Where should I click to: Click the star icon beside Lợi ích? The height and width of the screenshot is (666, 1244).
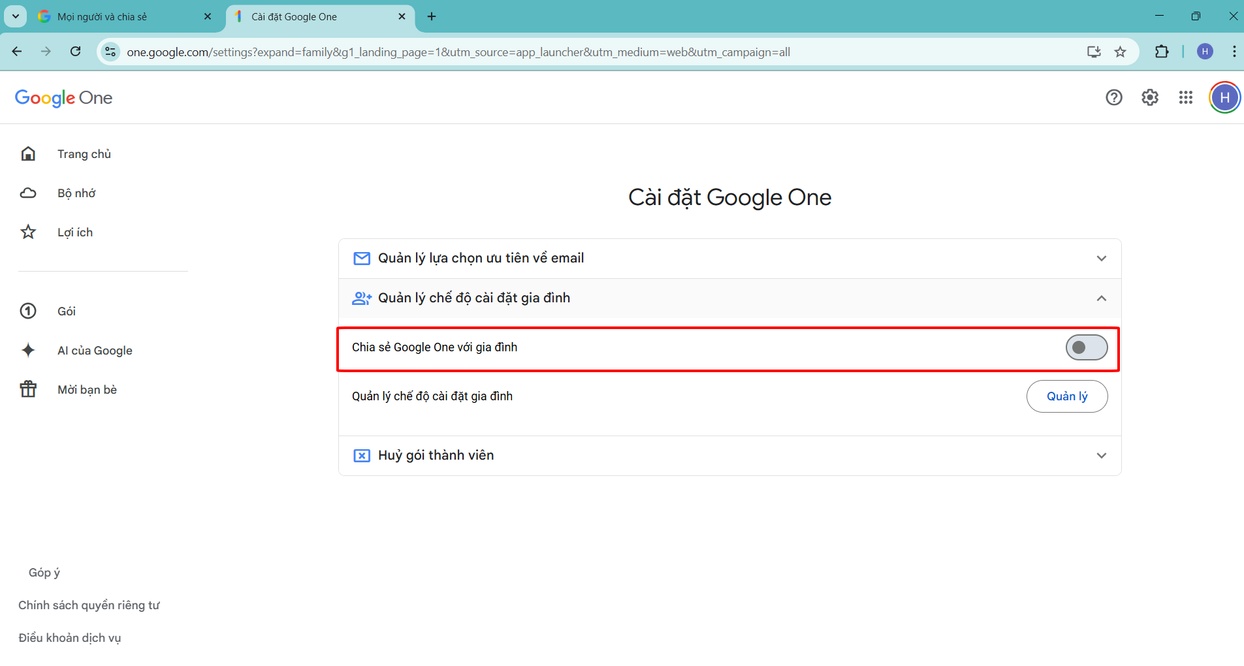click(28, 232)
